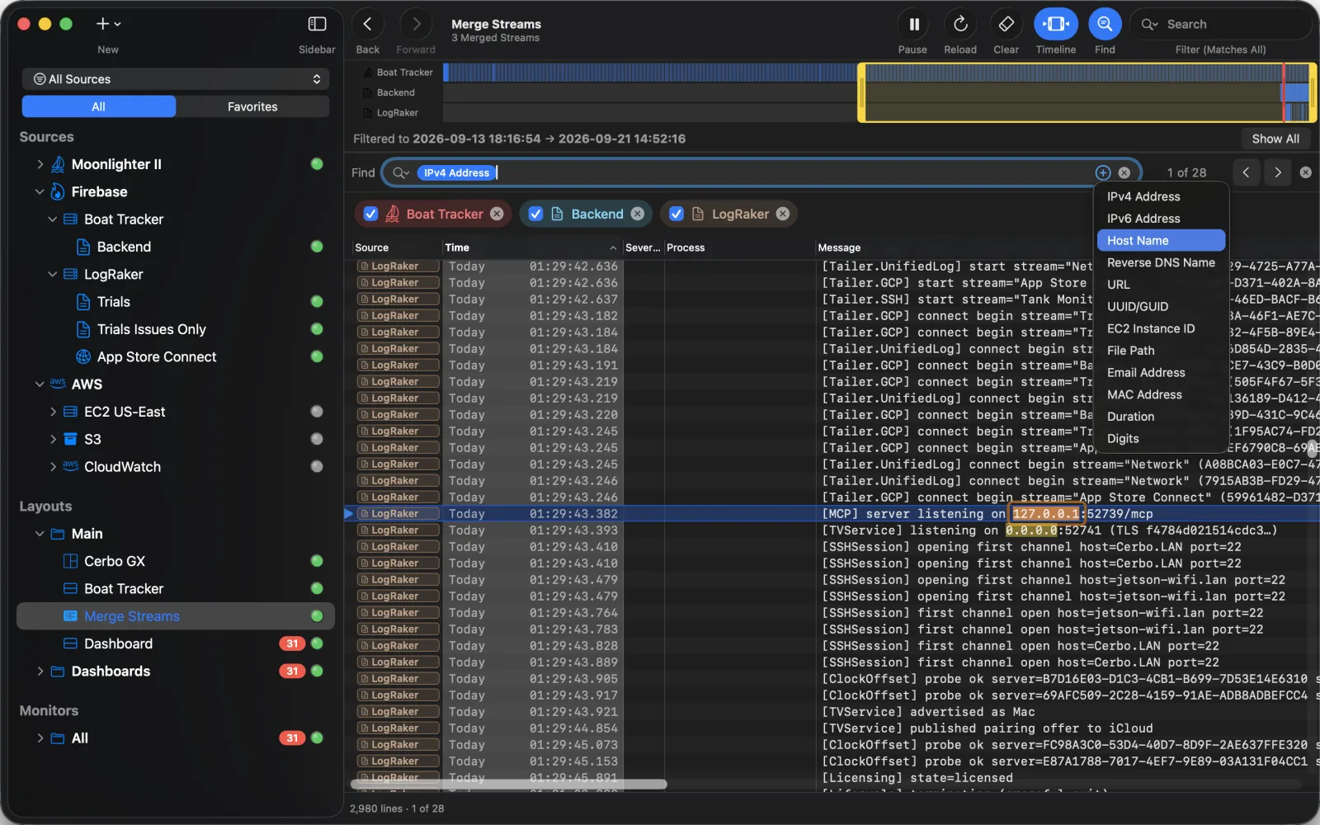This screenshot has height=825, width=1320.
Task: Choose Host Name from token menu
Action: point(1161,240)
